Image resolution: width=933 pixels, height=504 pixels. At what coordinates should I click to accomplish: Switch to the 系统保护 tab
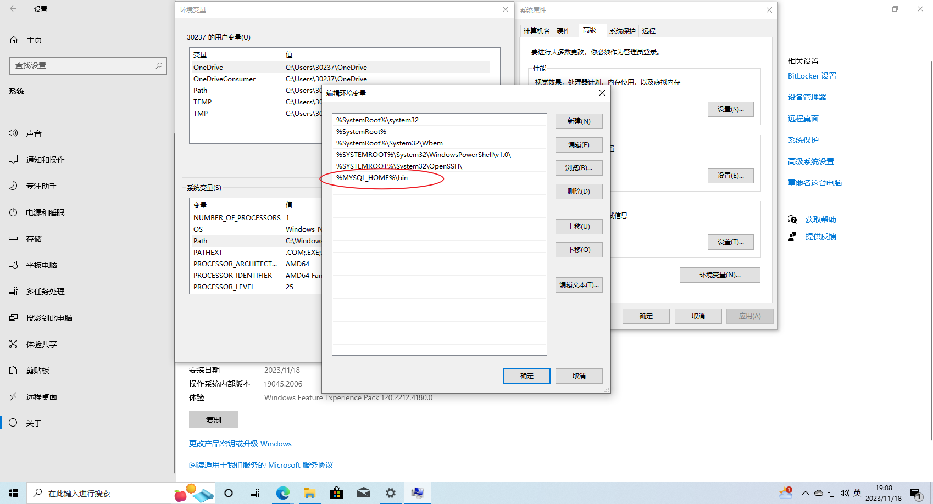pyautogui.click(x=623, y=31)
